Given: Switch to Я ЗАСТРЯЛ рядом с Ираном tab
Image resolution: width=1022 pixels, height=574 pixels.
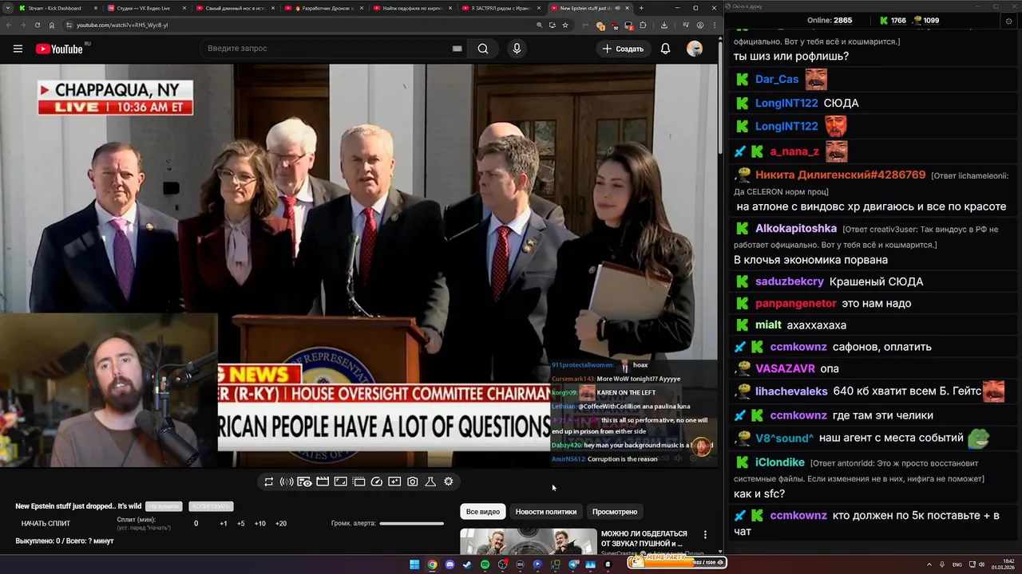Looking at the screenshot, I should (500, 8).
